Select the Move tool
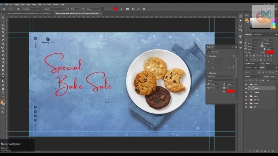 coord(3,17)
